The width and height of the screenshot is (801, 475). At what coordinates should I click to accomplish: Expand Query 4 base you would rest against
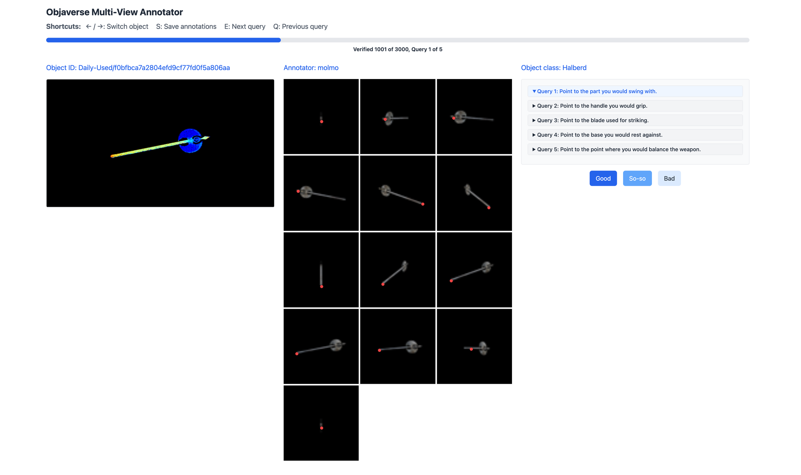point(635,135)
